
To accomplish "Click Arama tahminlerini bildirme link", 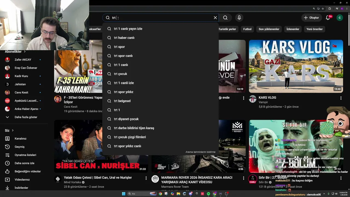I will tap(200, 152).
